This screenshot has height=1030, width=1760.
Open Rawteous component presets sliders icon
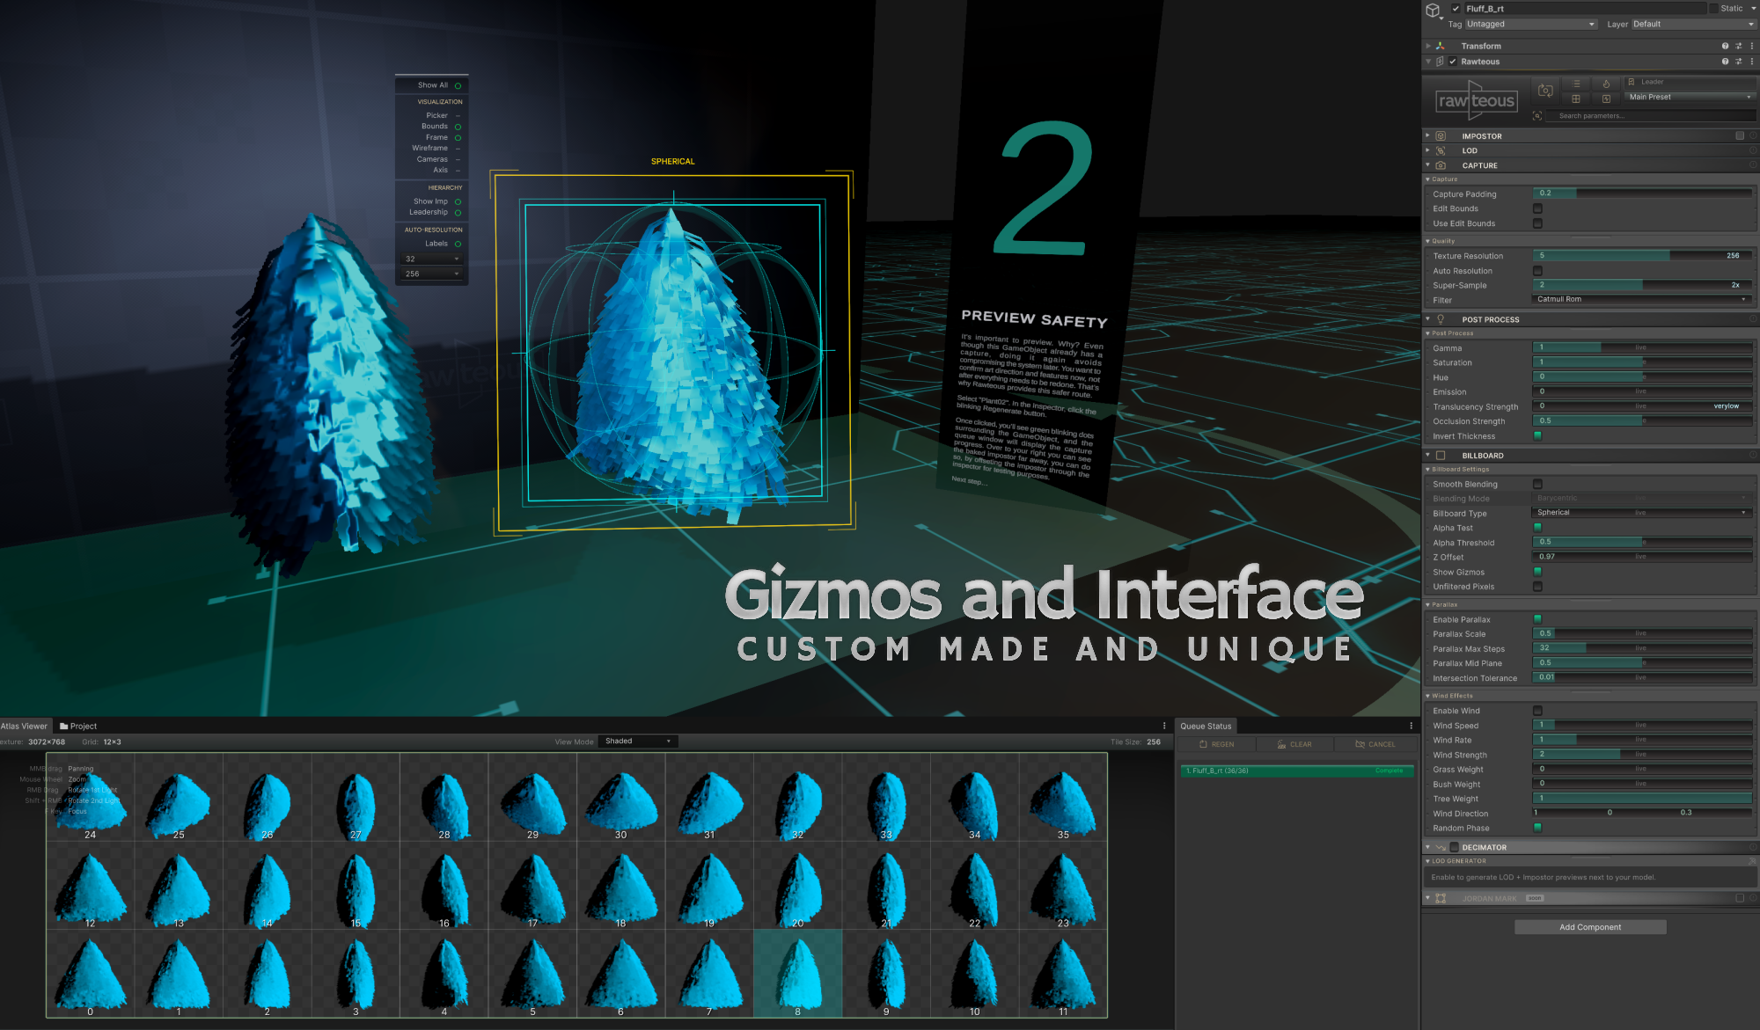[1738, 62]
